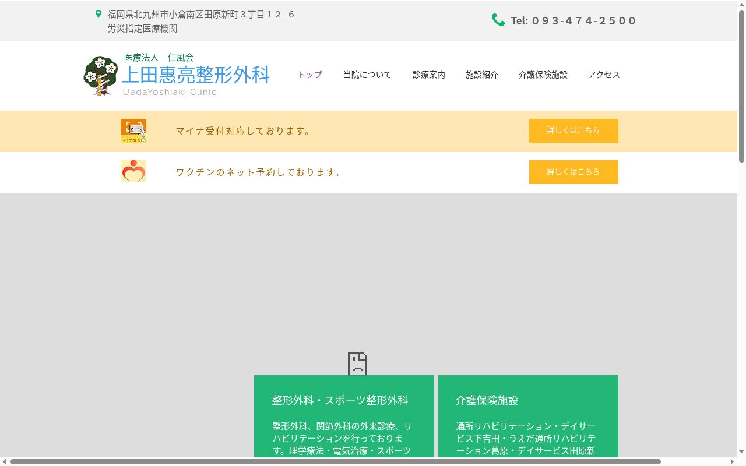Screen dimensions: 746x466
Task: Open the 診療案内 menu item
Action: (x=429, y=75)
